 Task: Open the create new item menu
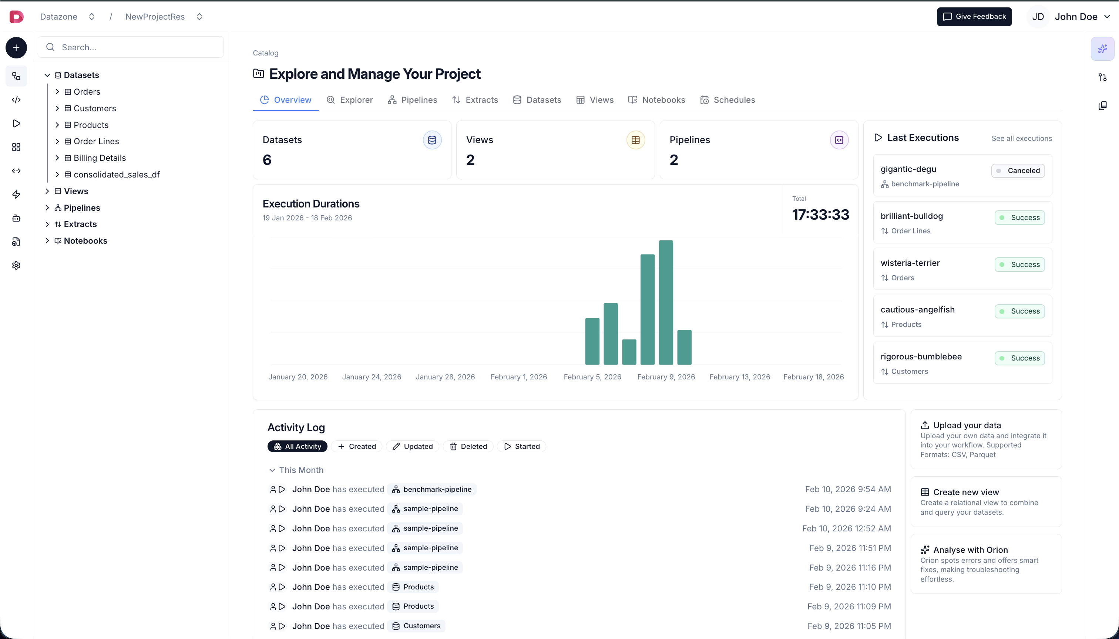tap(16, 47)
